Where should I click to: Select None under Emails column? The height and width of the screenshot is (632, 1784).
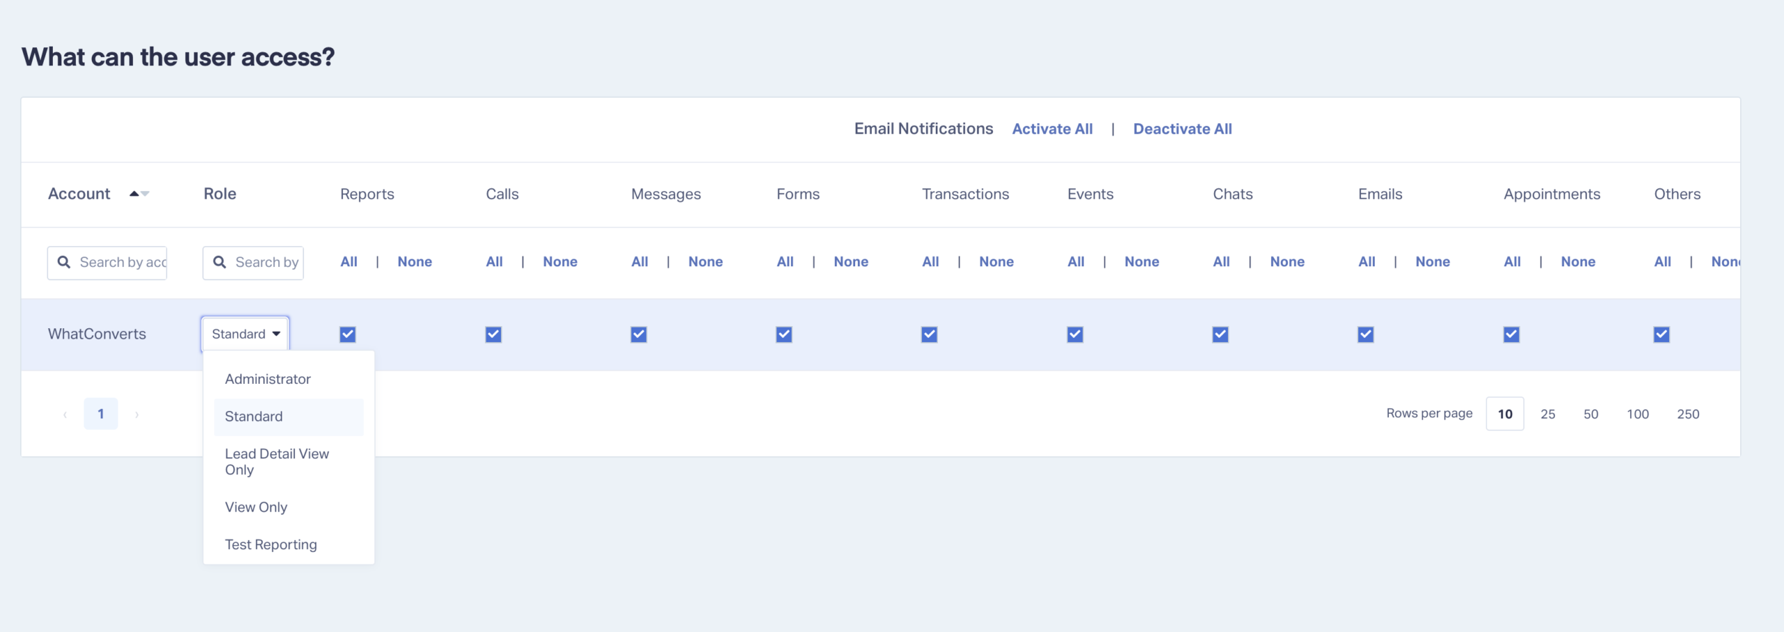pos(1433,262)
